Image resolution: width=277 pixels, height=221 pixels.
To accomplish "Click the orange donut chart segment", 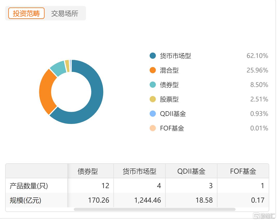I will (45, 92).
